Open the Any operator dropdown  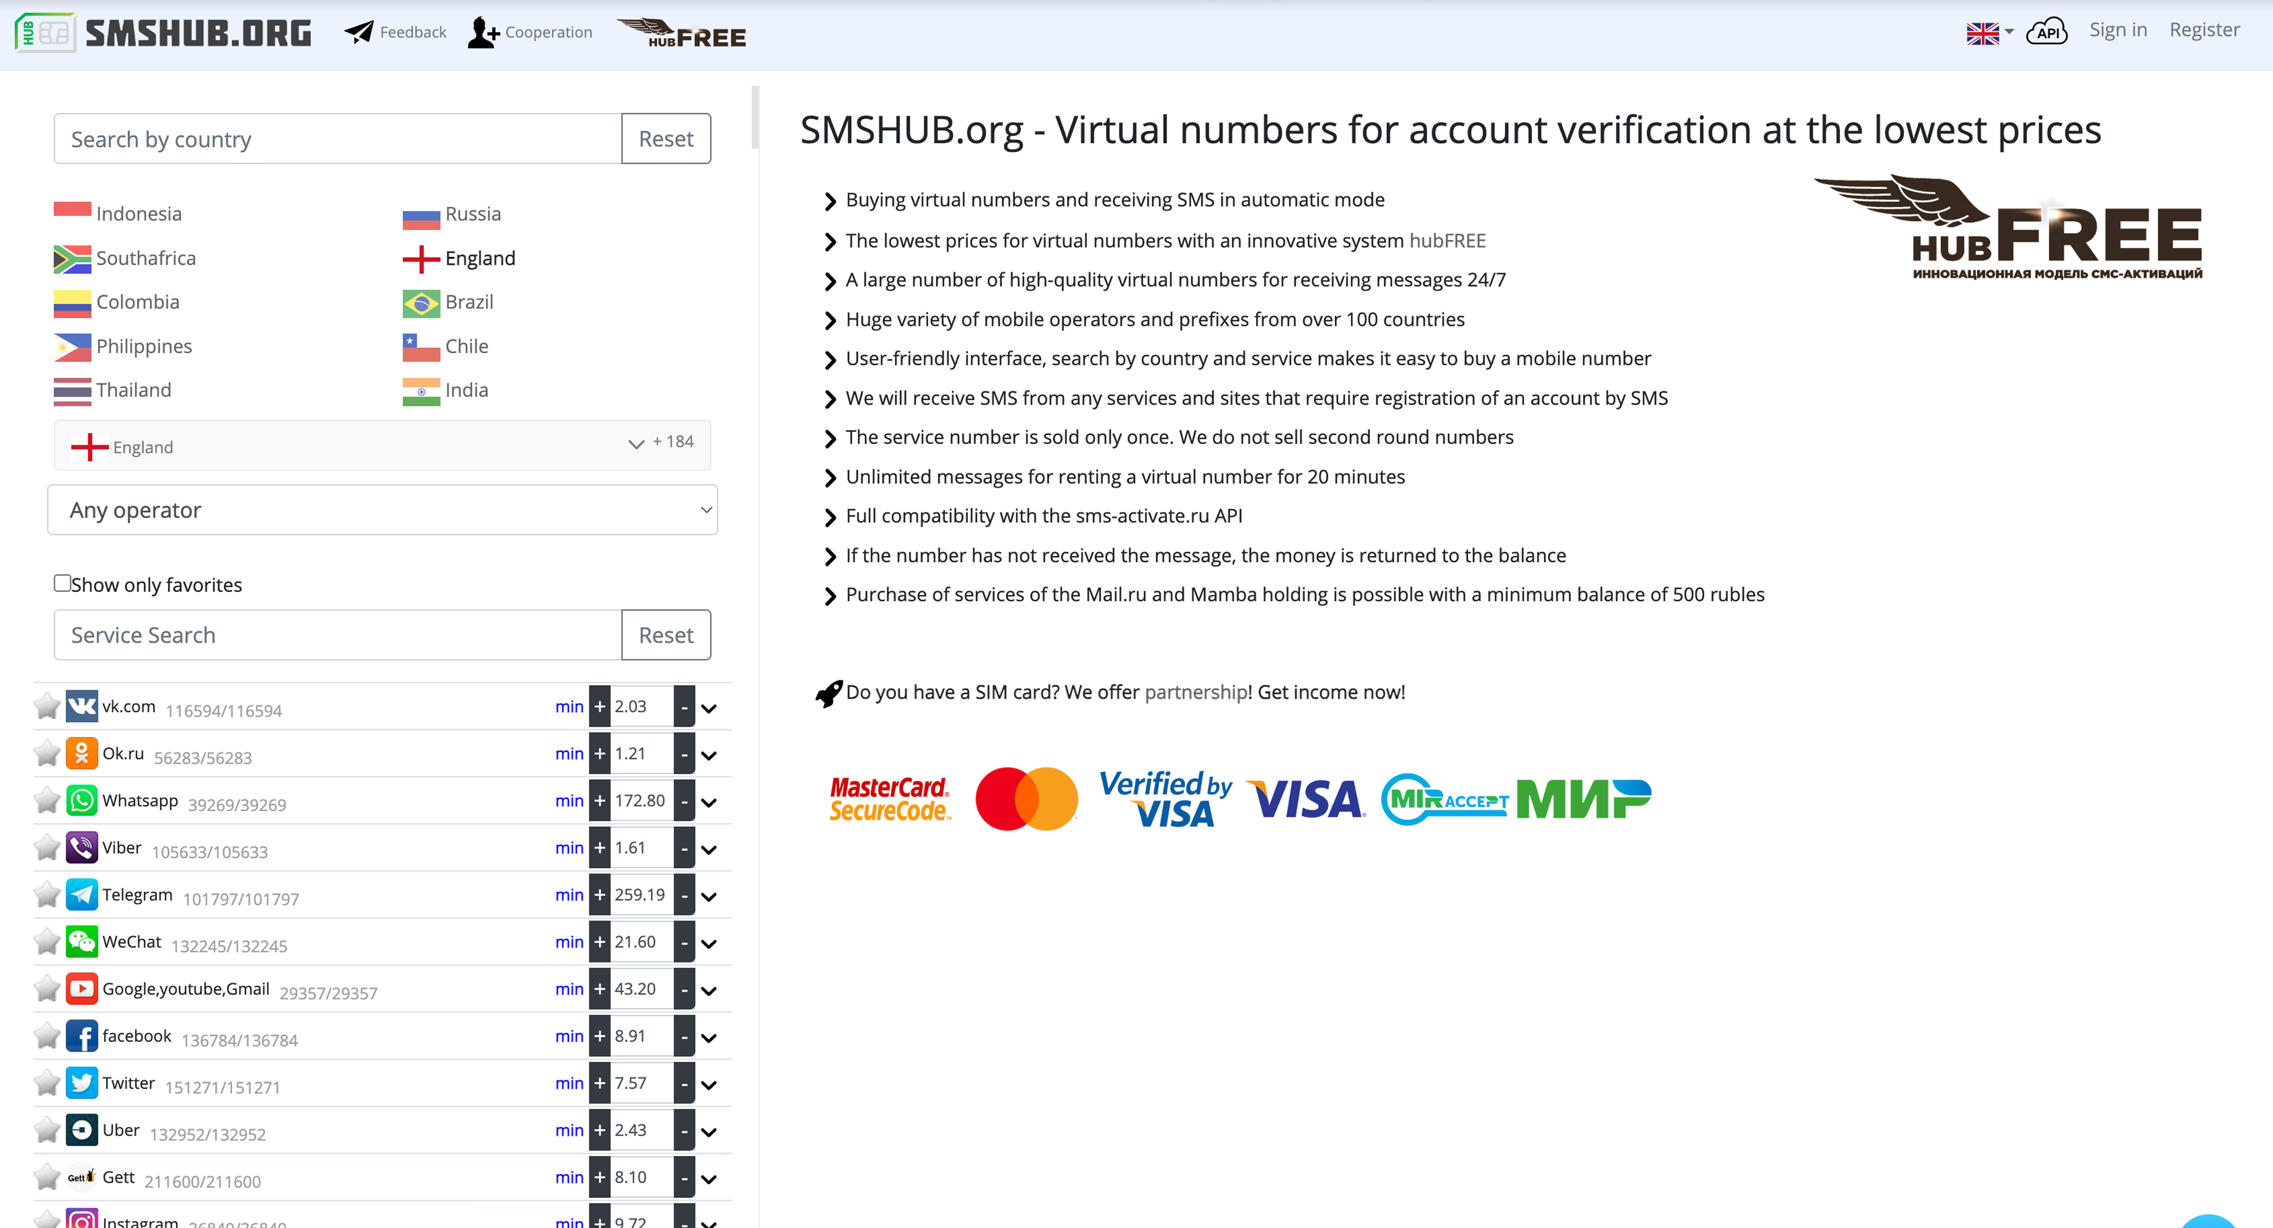tap(382, 510)
